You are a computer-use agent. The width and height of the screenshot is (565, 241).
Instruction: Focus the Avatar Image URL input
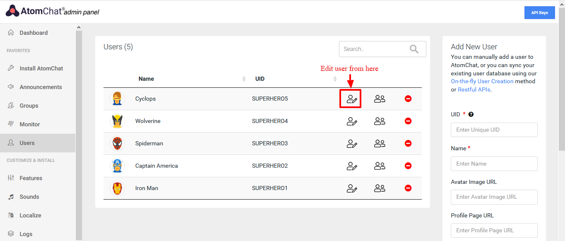(x=494, y=197)
